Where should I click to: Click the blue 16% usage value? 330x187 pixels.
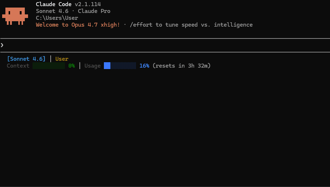pos(144,66)
